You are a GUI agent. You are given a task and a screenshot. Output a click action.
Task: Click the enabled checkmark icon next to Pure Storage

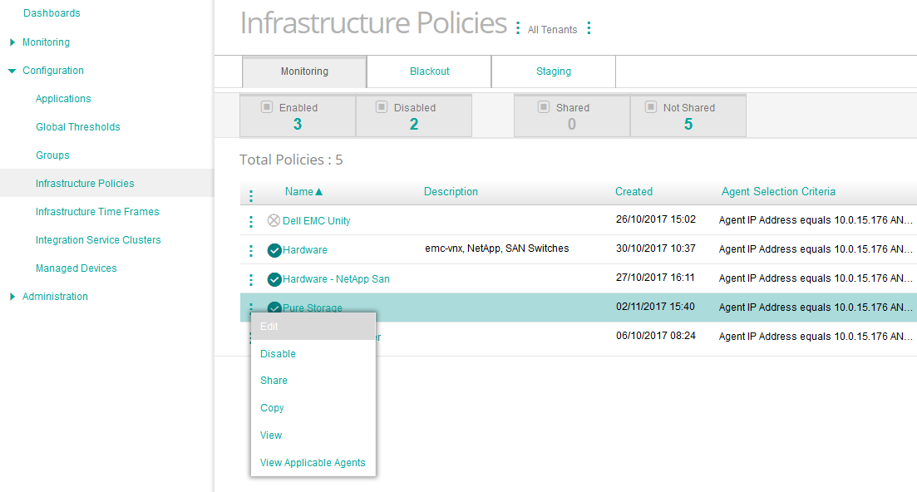pos(274,307)
